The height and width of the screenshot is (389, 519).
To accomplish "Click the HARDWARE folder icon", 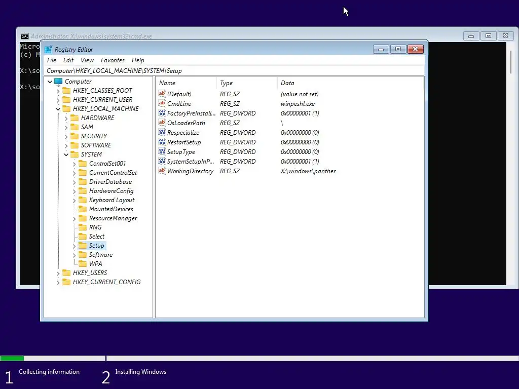I will [x=75, y=118].
